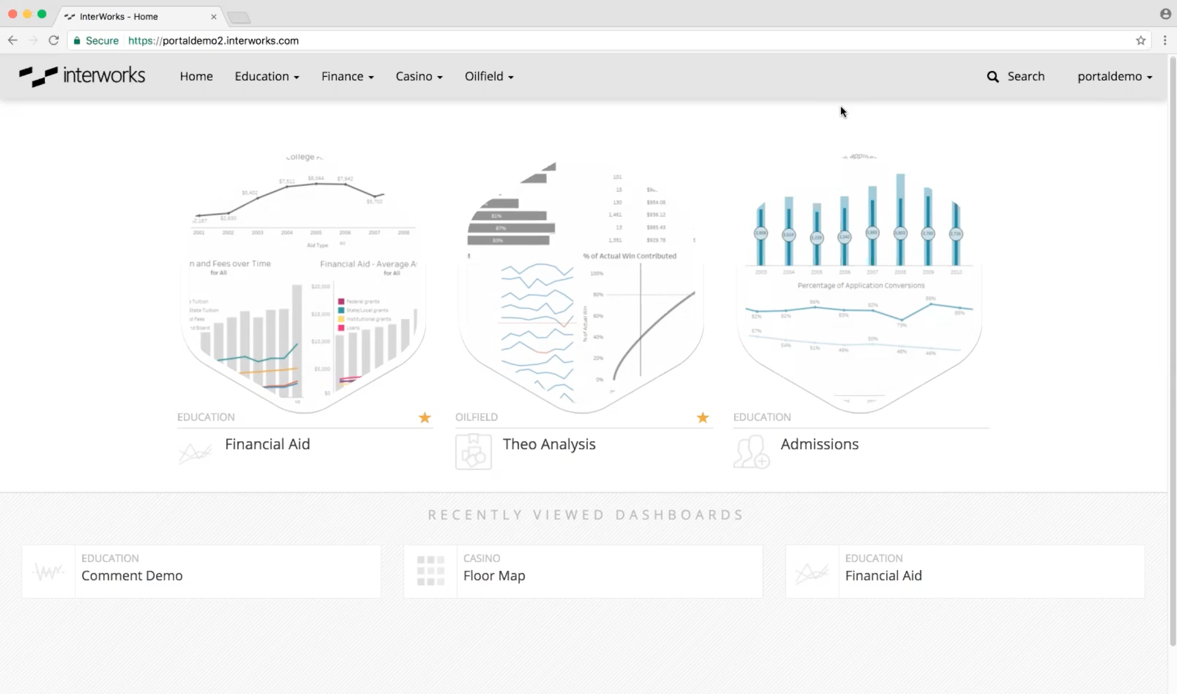Click the InterWorks logo

pos(82,76)
